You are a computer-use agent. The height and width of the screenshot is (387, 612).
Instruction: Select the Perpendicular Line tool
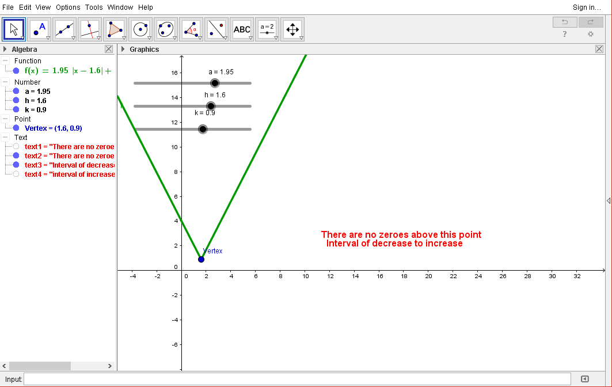90,29
